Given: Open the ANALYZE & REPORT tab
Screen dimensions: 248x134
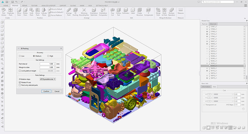Looking at the screenshot, I should 49,6.
